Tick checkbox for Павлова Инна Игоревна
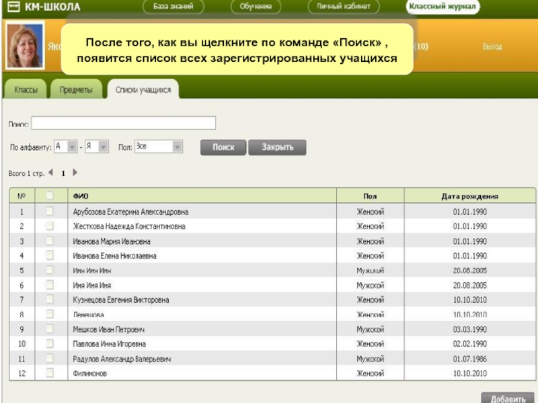This screenshot has height=403, width=538. 49,345
